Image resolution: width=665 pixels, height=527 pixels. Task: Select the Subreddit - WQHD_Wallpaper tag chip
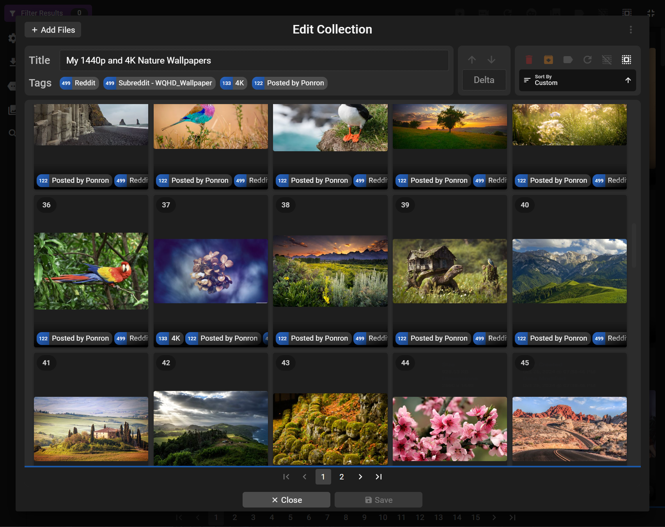point(159,83)
